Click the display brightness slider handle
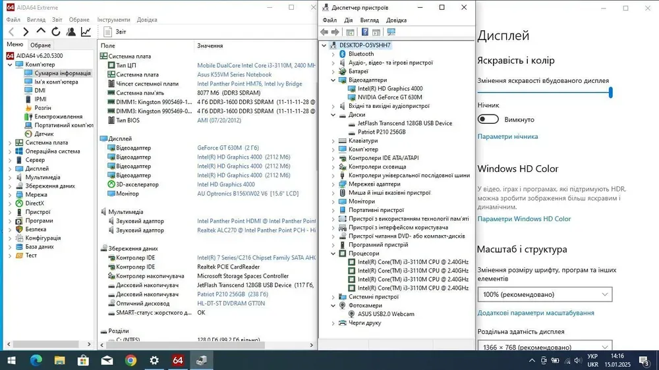Image resolution: width=659 pixels, height=370 pixels. pos(610,93)
